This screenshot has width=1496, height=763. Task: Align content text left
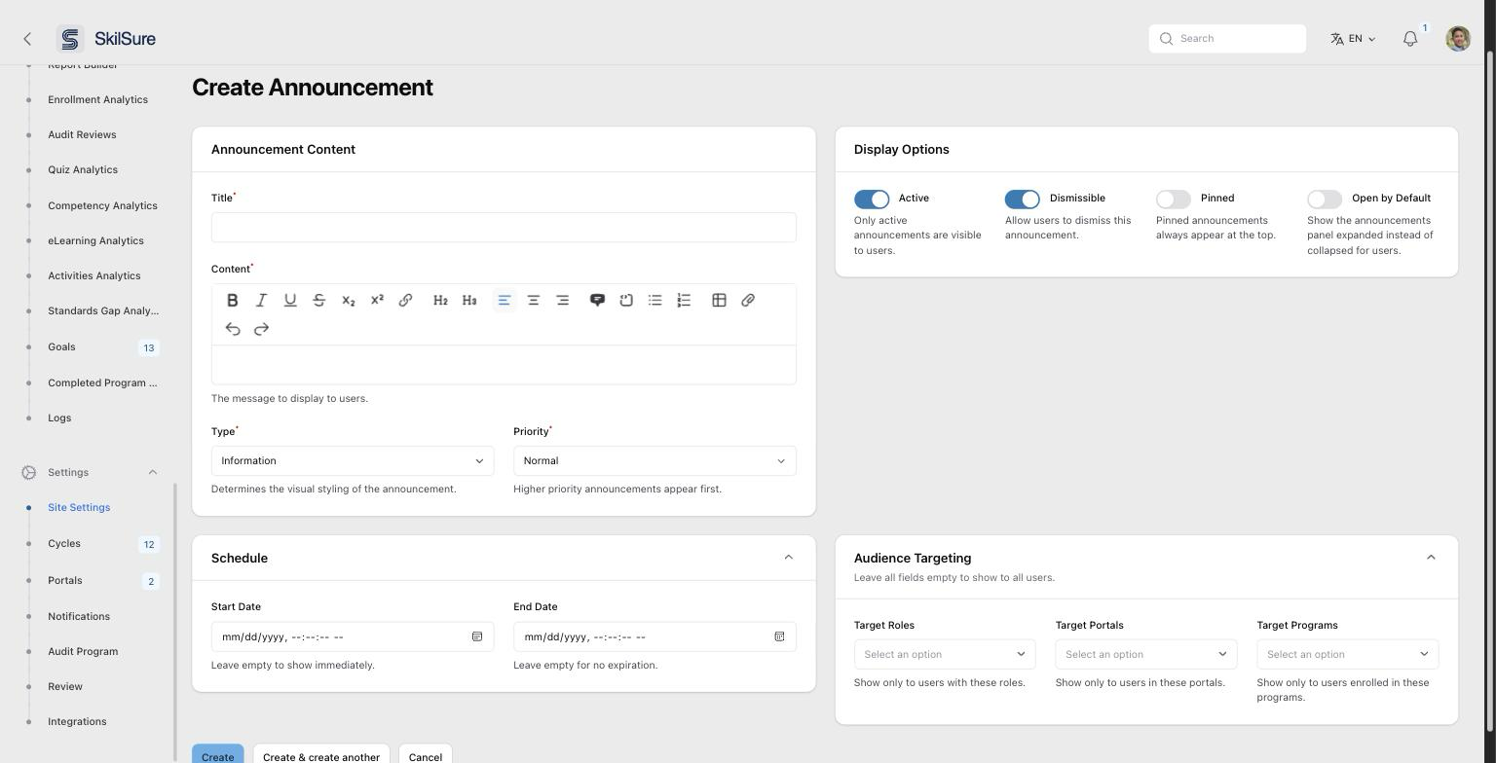(x=505, y=300)
